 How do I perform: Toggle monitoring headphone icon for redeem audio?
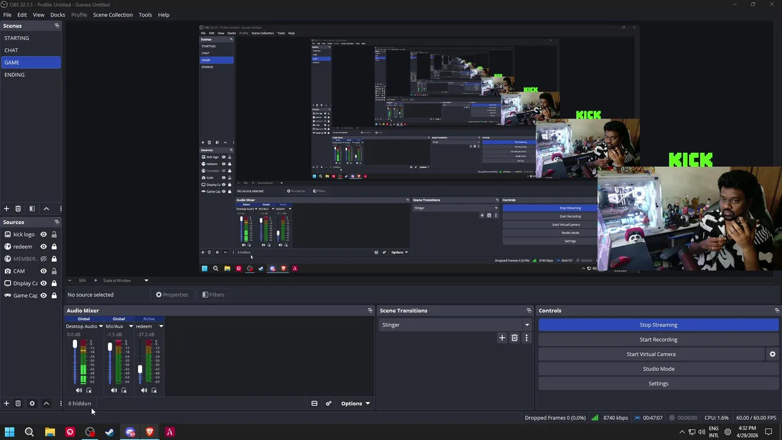point(154,391)
